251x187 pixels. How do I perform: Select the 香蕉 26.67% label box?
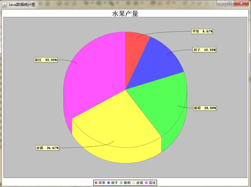48,148
